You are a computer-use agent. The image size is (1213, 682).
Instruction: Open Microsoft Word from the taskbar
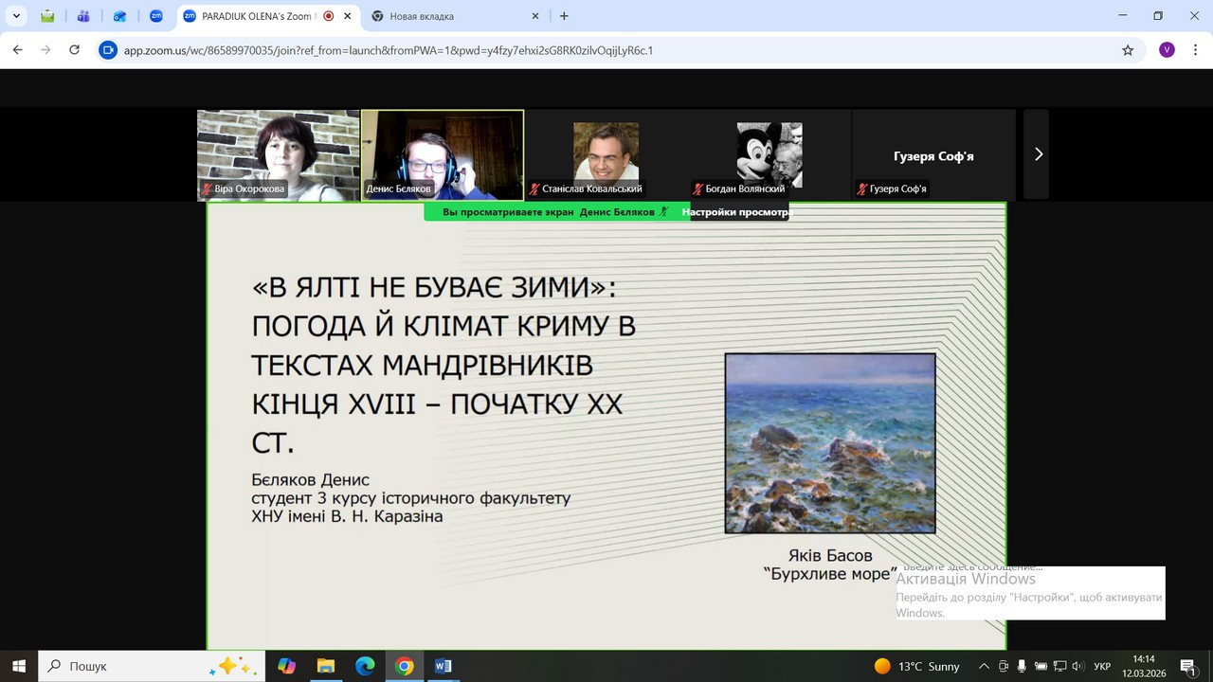tap(444, 666)
